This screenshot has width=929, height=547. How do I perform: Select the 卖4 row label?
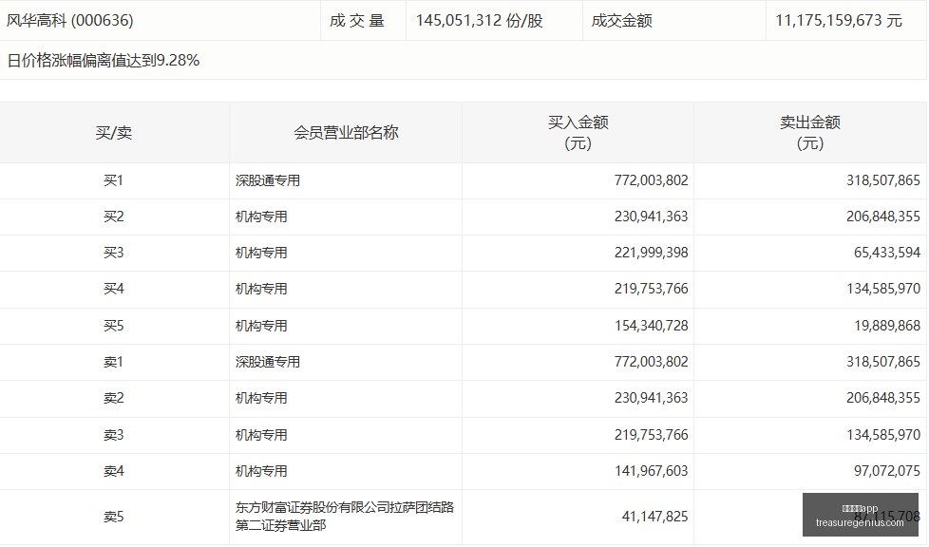114,471
